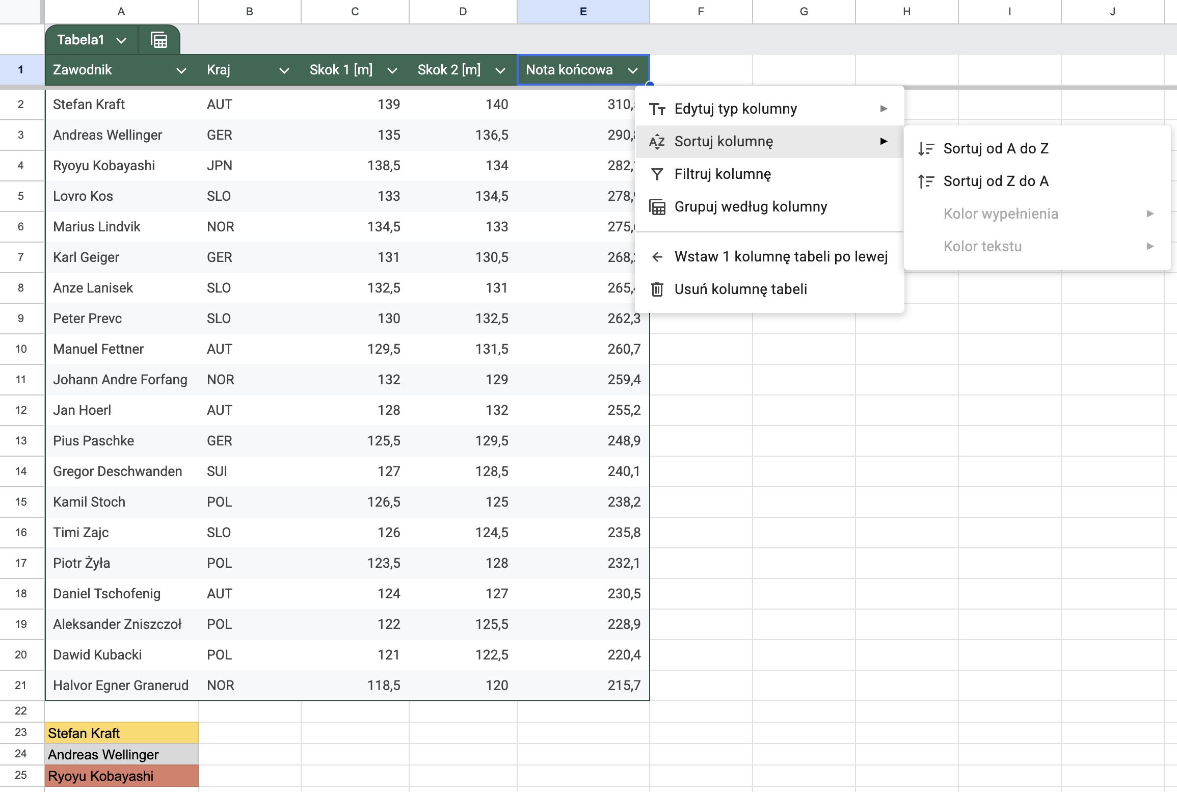Choose Sortuj od Z do A
This screenshot has width=1177, height=792.
click(996, 181)
